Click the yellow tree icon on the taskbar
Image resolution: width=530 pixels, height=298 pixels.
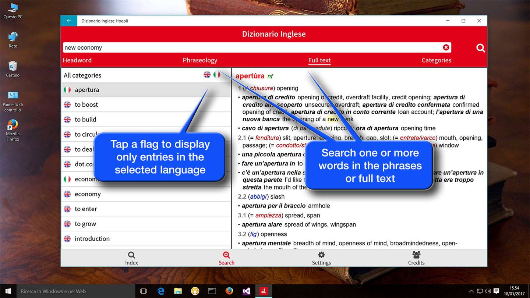(195, 291)
